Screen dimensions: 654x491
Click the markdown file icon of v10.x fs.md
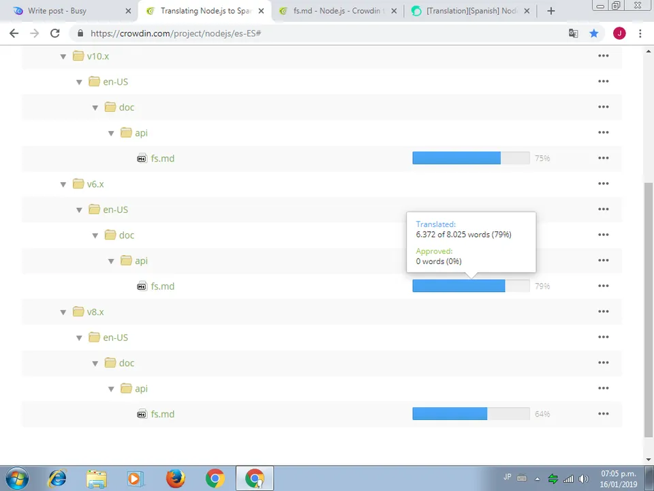142,158
